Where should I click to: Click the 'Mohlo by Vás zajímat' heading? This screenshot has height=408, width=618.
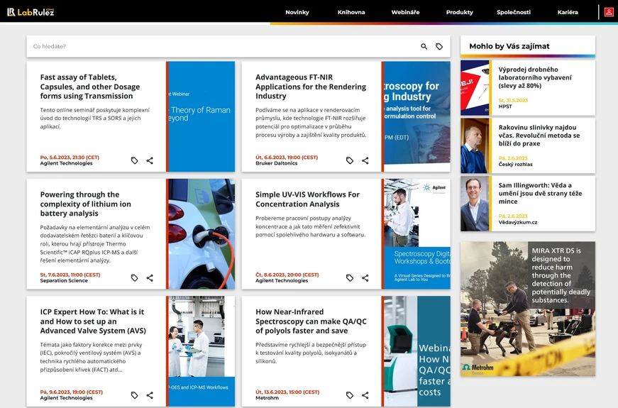click(x=509, y=46)
